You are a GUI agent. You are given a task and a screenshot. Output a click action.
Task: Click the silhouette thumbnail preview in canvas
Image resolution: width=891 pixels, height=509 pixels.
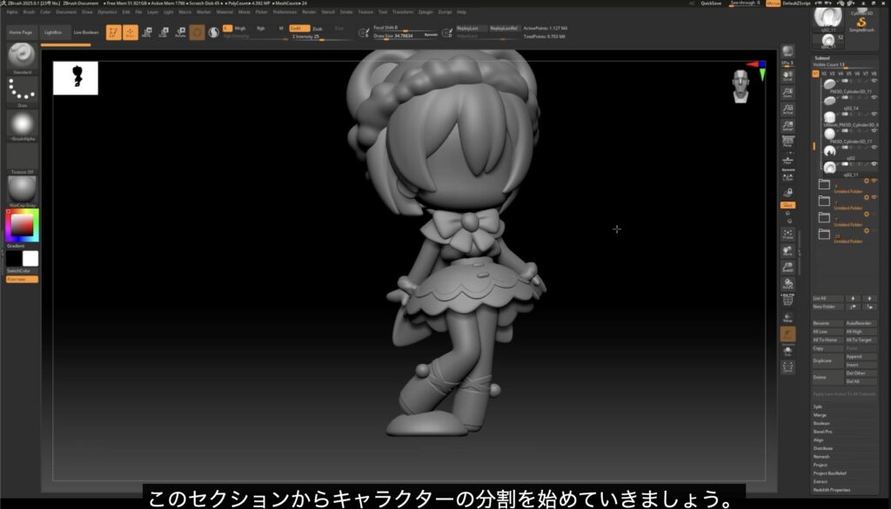[76, 78]
